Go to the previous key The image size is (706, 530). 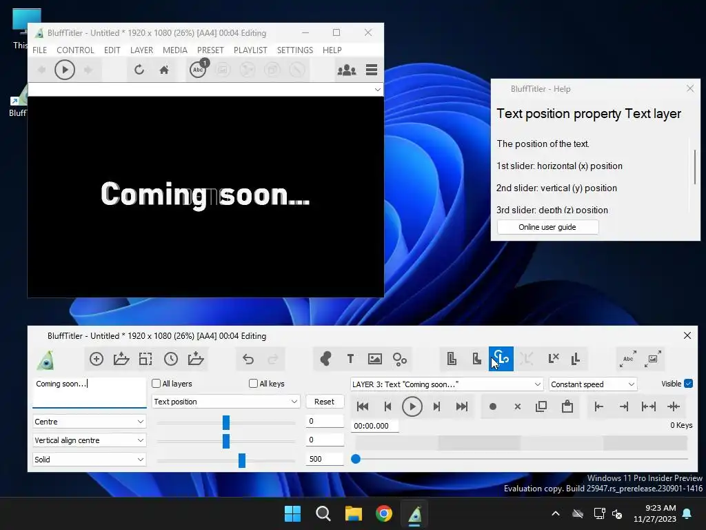[x=387, y=407]
